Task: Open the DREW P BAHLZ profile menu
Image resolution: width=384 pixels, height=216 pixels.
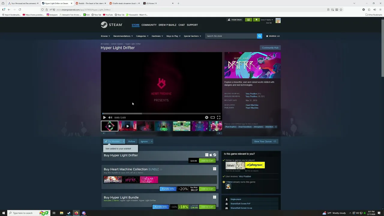Action: [167, 25]
